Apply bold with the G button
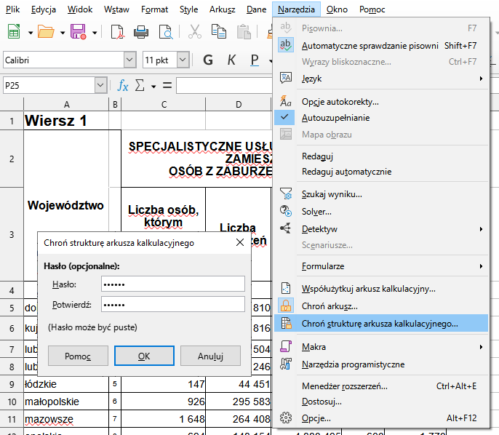Viewport: 499px width, 435px height. [207, 60]
